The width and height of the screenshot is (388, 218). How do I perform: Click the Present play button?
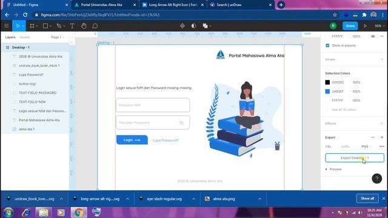(365, 26)
